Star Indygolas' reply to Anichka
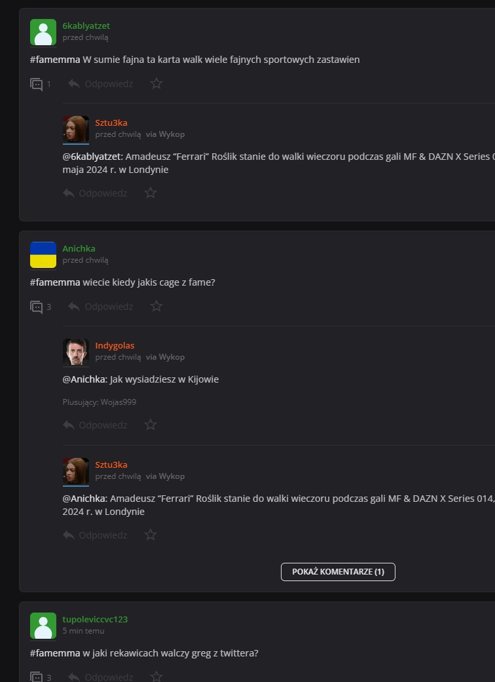This screenshot has height=682, width=495. [x=151, y=425]
